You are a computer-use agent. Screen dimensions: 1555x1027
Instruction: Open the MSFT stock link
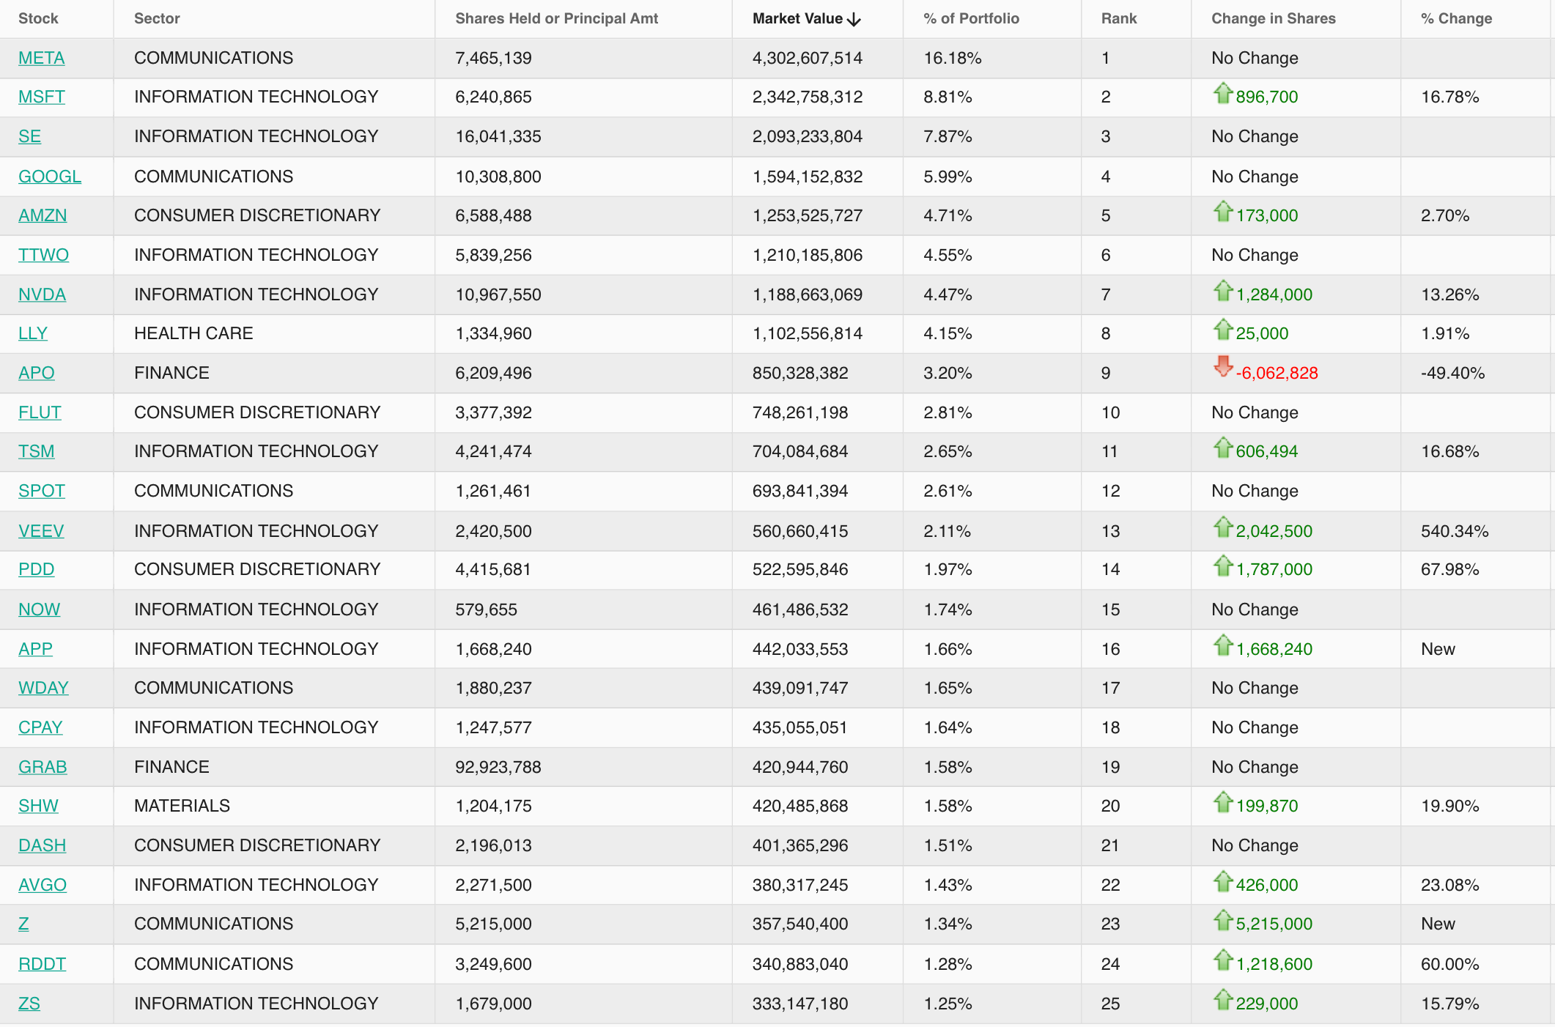42,97
